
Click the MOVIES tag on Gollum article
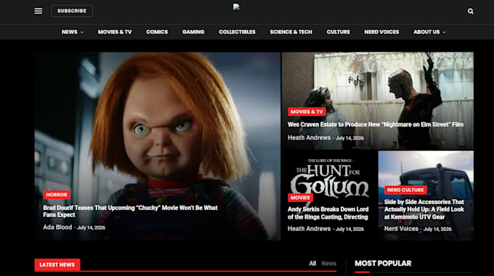[x=300, y=198]
